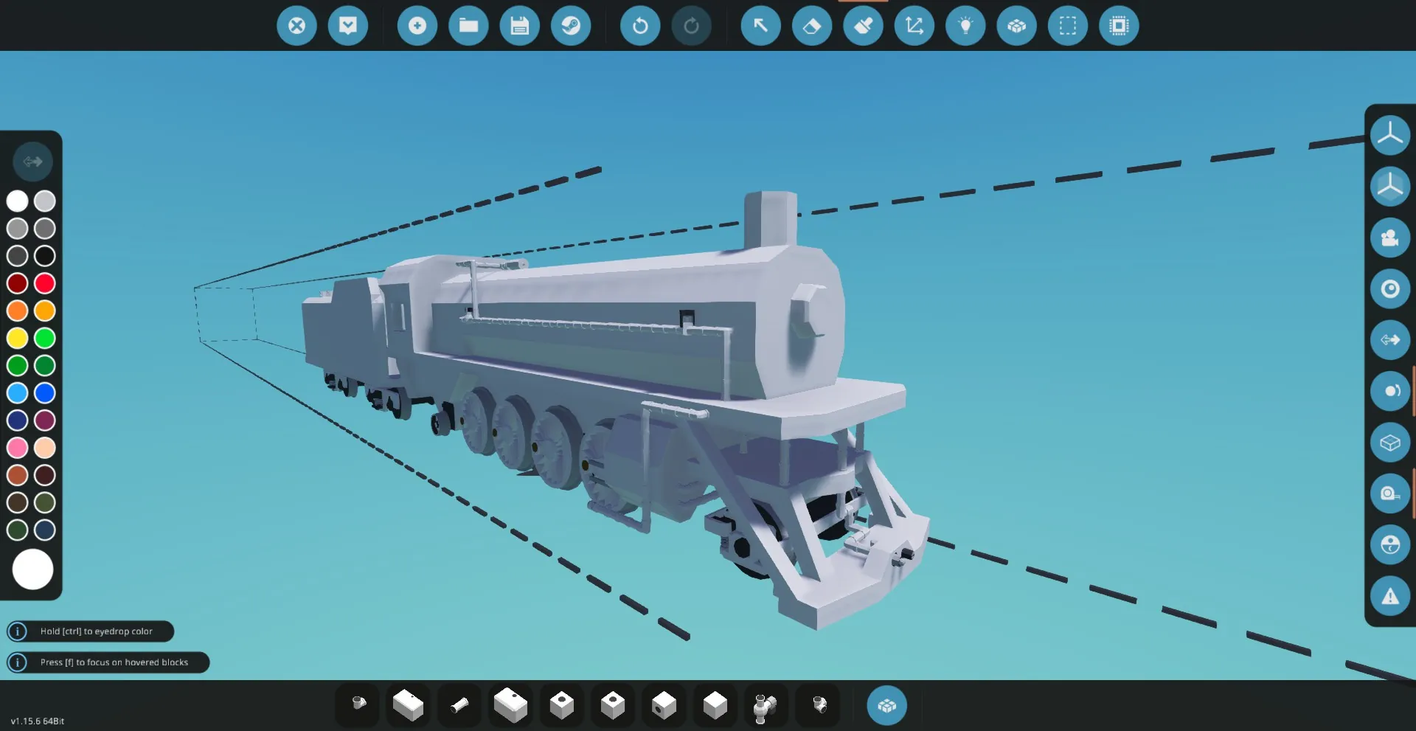Select the Eraser tool
Screen dimensions: 1416x731
811,26
